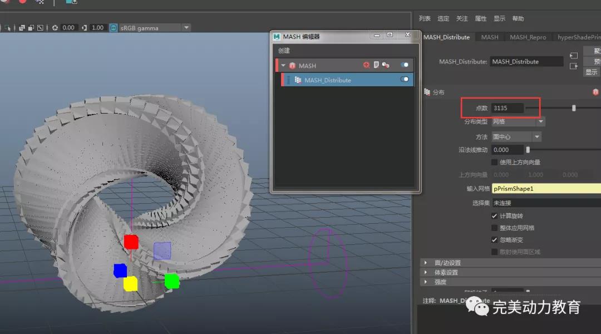Screen dimensions: 601x334
Task: Click the document icon in MASH row
Action: 376,65
